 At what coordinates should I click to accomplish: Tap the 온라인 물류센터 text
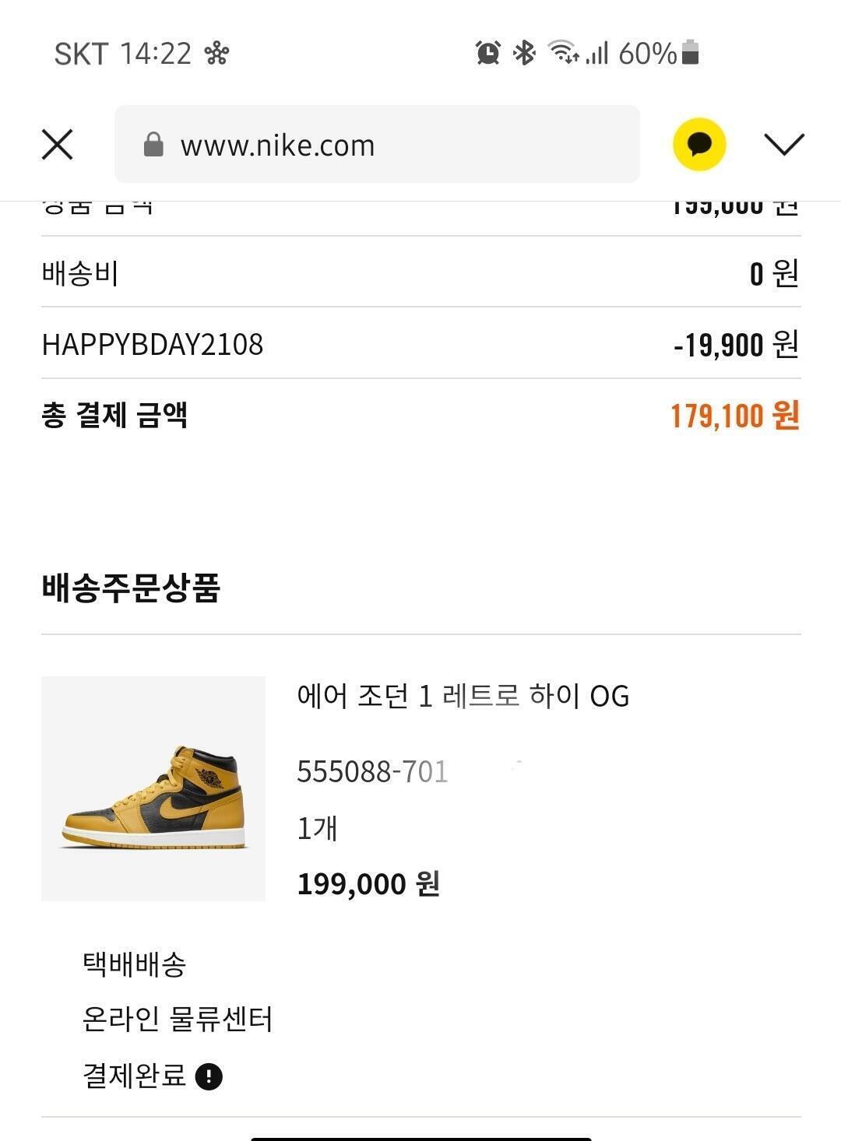[x=178, y=1020]
